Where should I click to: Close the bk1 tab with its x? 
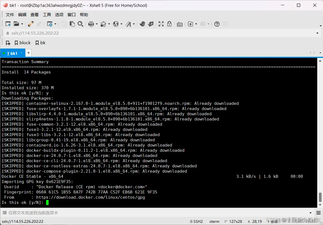pyautogui.click(x=21, y=53)
